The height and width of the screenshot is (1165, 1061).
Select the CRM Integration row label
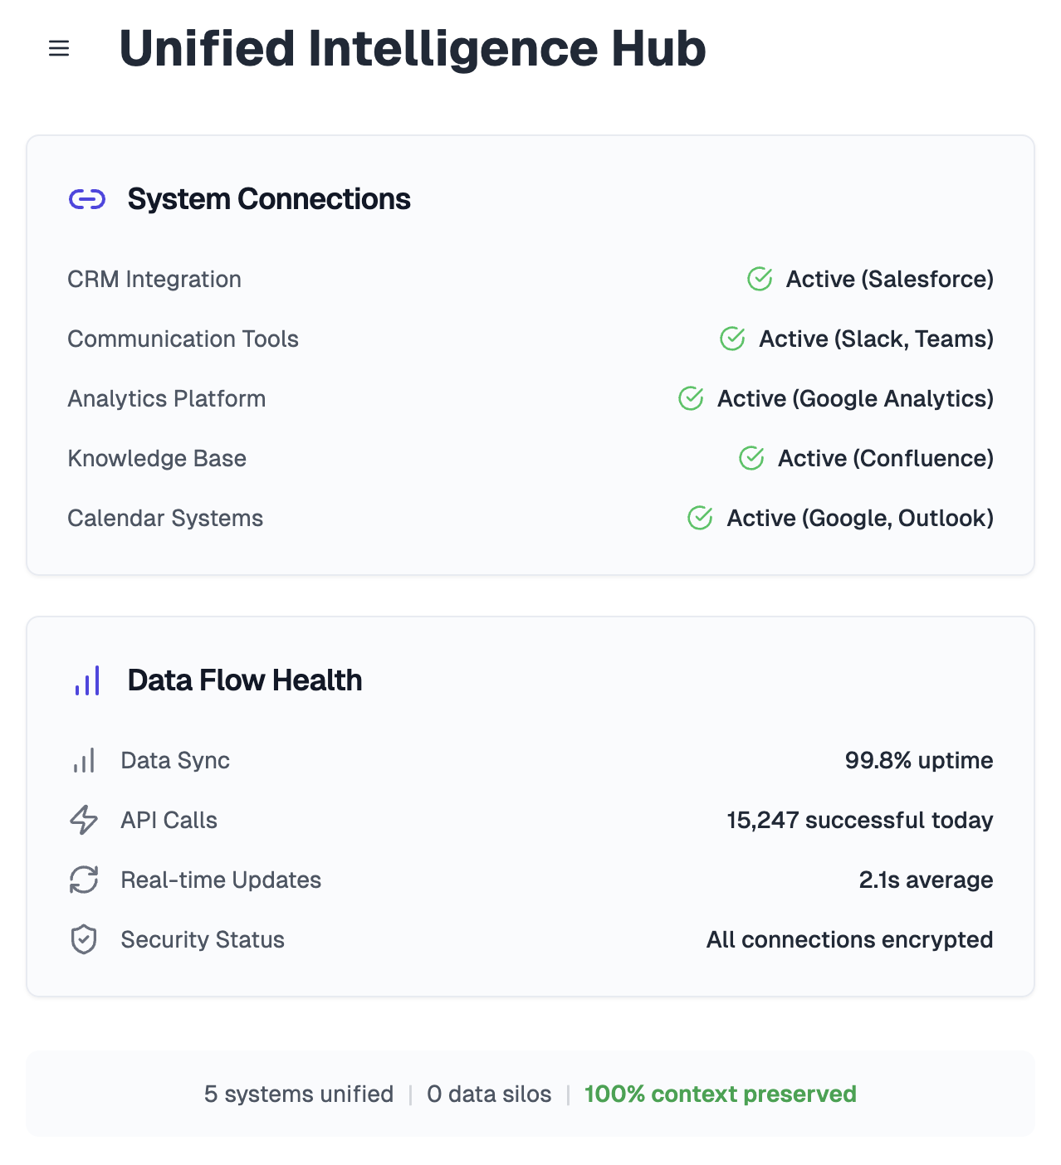(x=154, y=279)
